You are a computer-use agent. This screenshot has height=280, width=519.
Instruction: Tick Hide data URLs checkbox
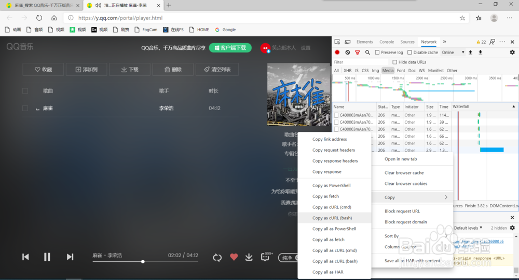click(394, 62)
